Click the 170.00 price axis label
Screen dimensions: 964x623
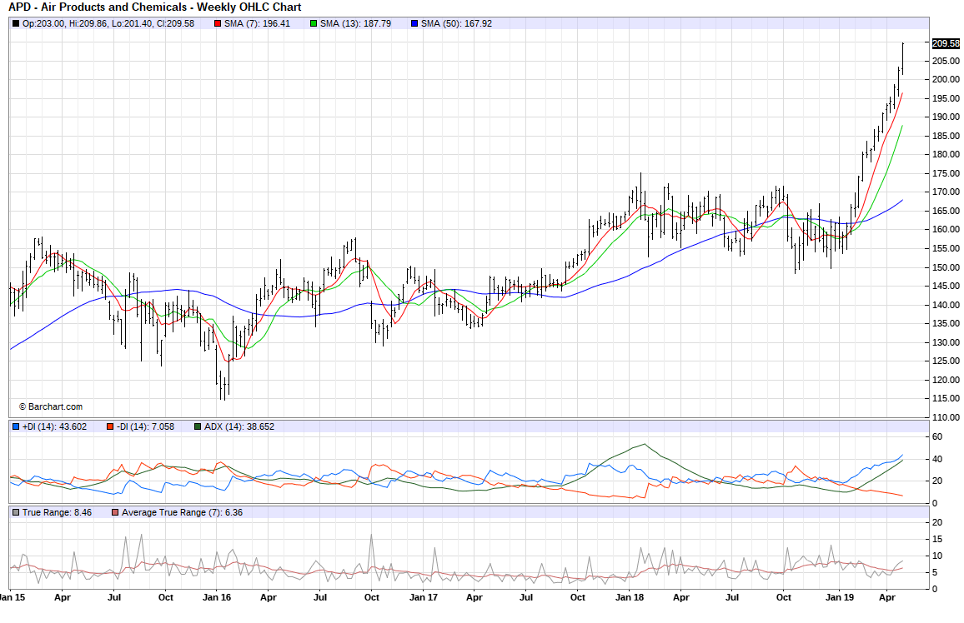pyautogui.click(x=946, y=192)
